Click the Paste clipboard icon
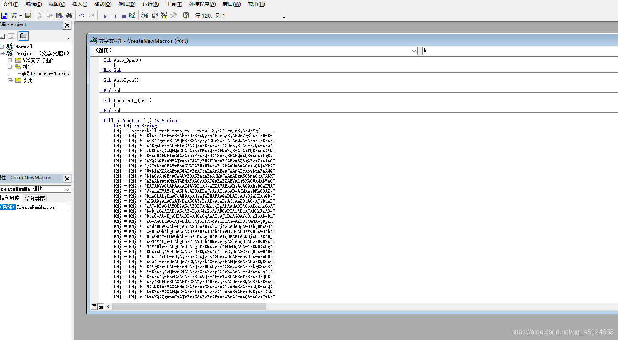The height and width of the screenshot is (340, 618). click(x=59, y=16)
